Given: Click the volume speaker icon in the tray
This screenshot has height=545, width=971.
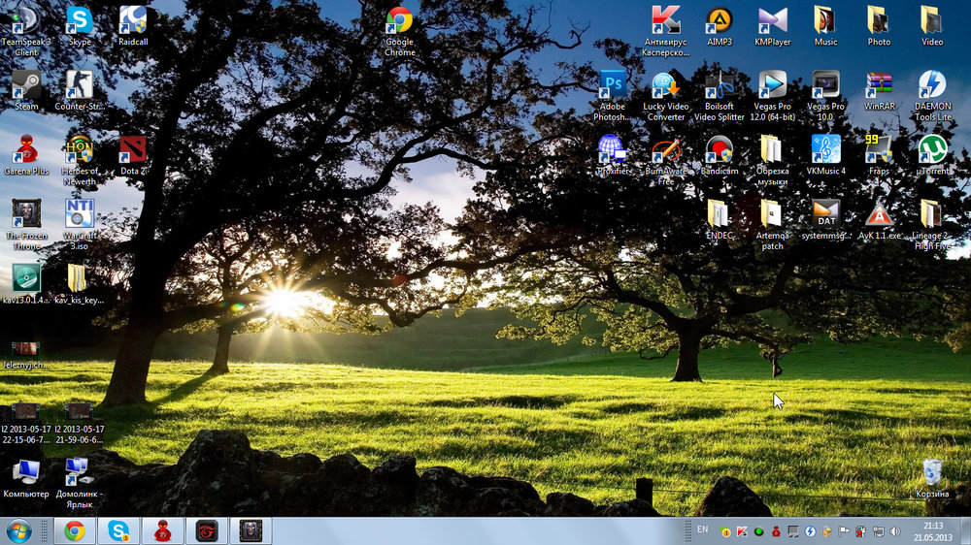Looking at the screenshot, I should (893, 530).
